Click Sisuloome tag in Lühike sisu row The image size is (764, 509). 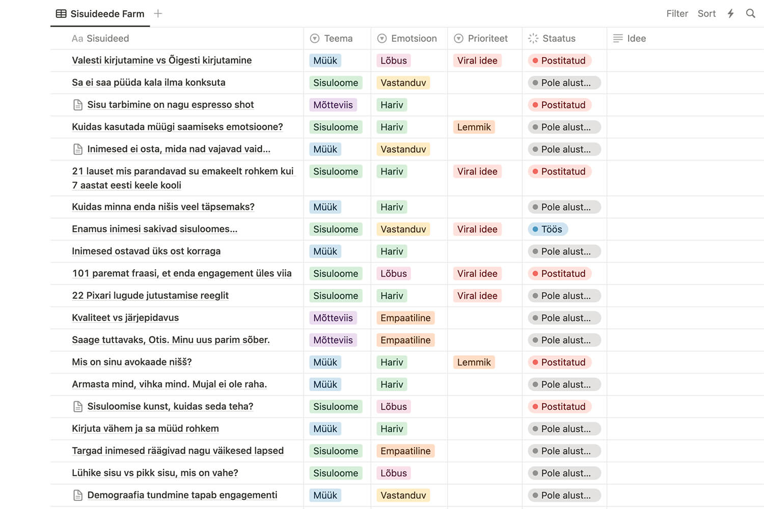point(336,473)
